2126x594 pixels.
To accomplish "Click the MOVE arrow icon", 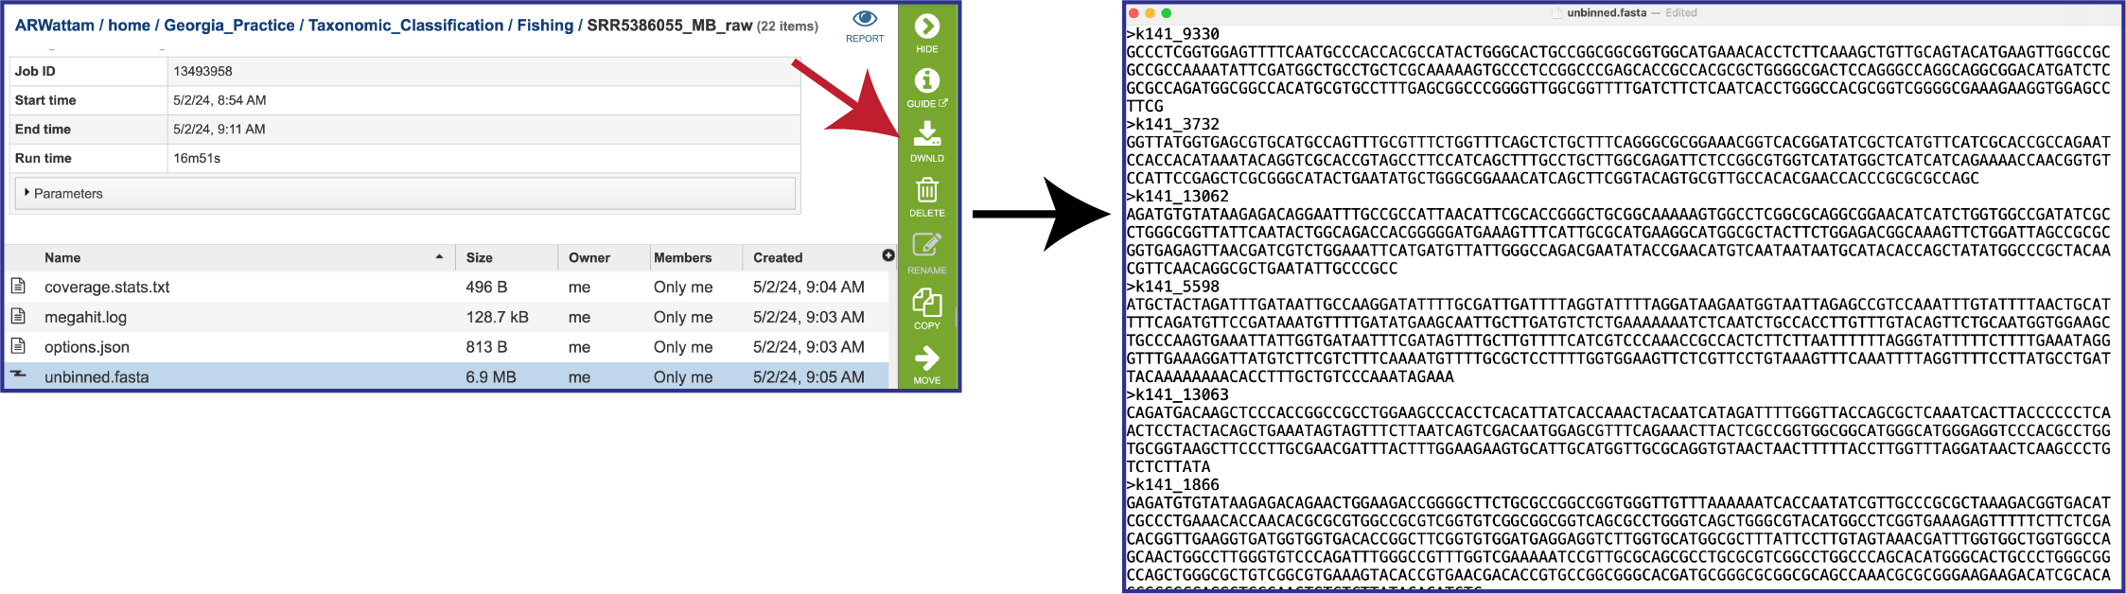I will pos(926,358).
